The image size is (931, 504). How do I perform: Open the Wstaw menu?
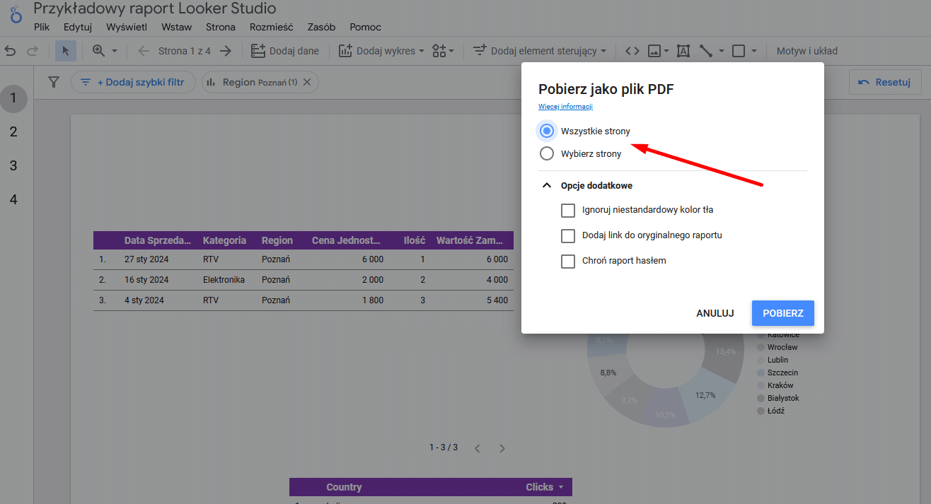pyautogui.click(x=176, y=27)
